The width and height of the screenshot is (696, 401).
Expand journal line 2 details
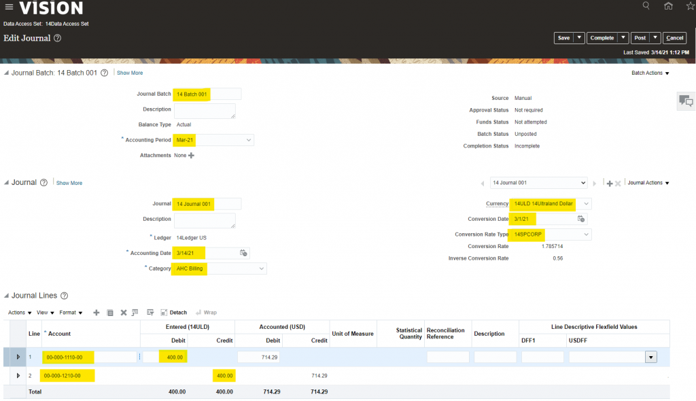pyautogui.click(x=18, y=376)
